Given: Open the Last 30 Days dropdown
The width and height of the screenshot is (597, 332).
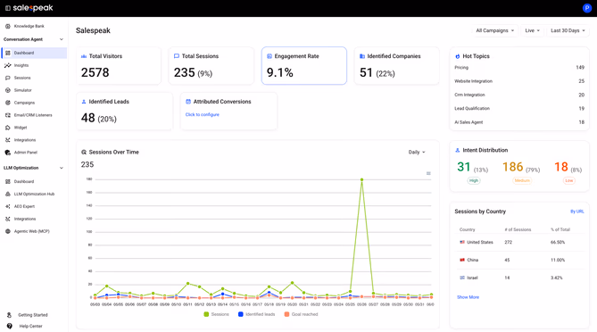Looking at the screenshot, I should [x=568, y=30].
